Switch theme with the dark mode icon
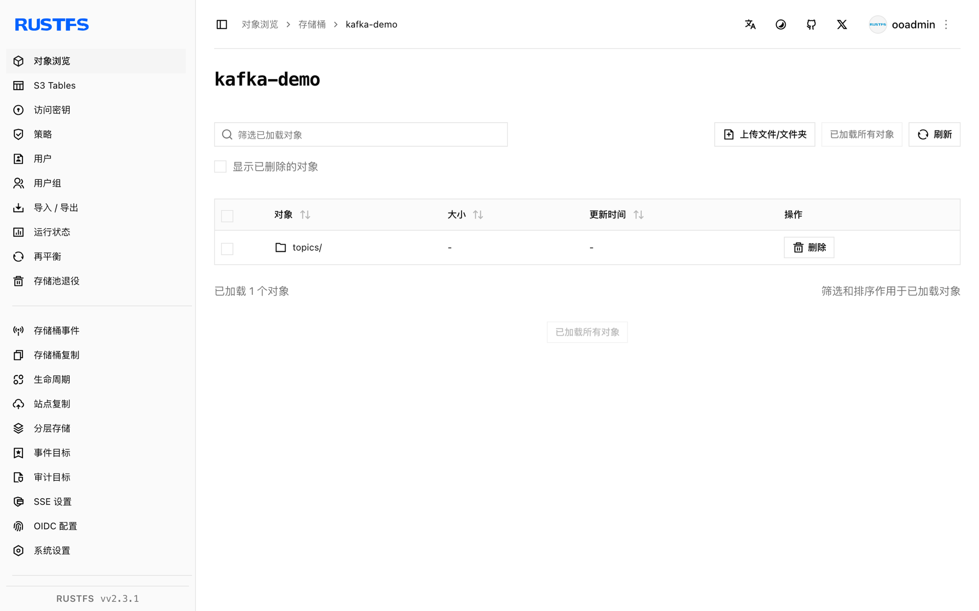The height and width of the screenshot is (611, 979). [x=781, y=24]
